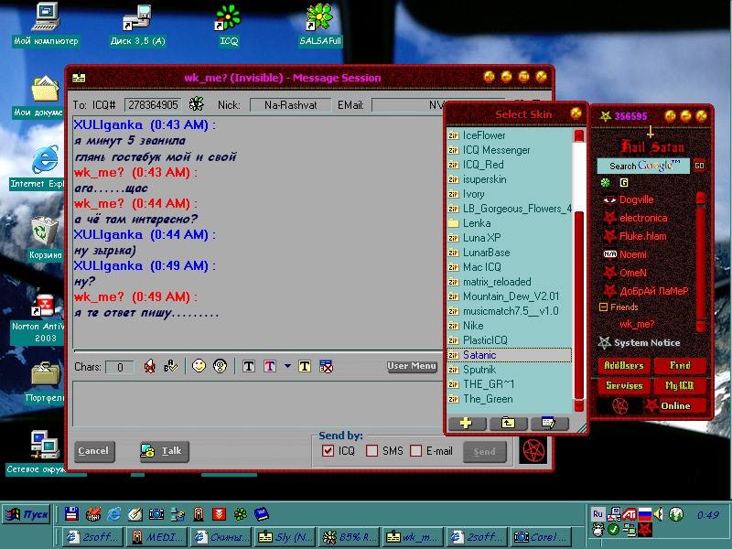Open the MyICQ menu in contact list
This screenshot has width=732, height=549.
coord(680,385)
